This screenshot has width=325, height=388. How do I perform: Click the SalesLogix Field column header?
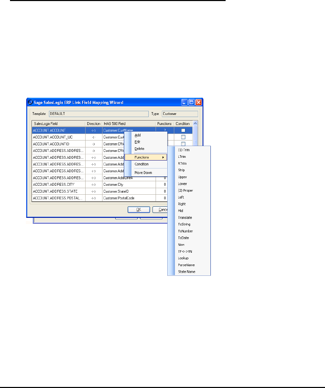pyautogui.click(x=59, y=124)
